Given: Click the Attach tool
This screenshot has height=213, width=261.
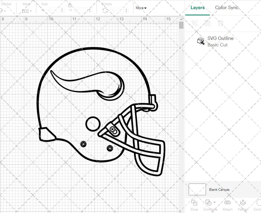Looking at the screenshot, I should click(x=228, y=205).
